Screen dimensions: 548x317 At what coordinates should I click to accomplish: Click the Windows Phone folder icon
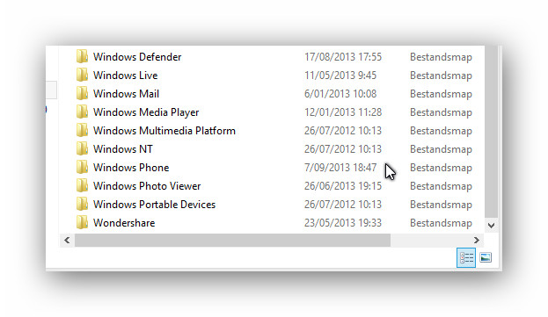pyautogui.click(x=82, y=168)
